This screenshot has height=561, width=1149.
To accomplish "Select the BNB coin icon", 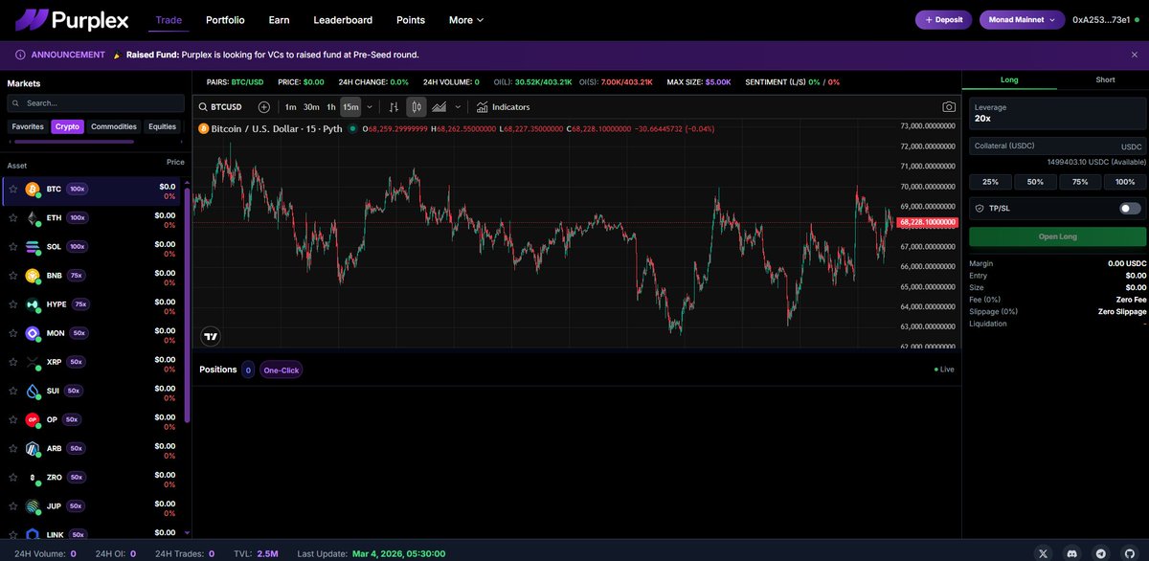I will [x=33, y=276].
